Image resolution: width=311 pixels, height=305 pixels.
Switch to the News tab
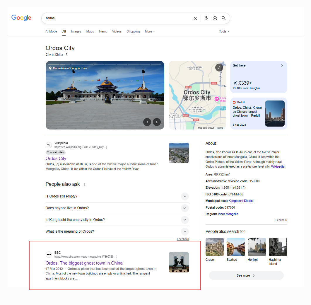103,31
